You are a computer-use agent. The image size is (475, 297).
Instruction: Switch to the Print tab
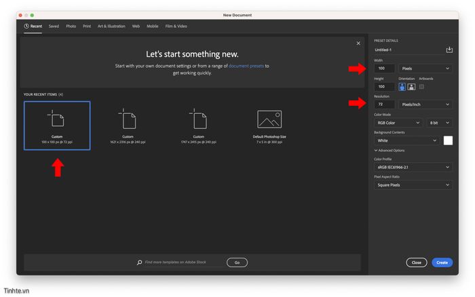point(87,26)
